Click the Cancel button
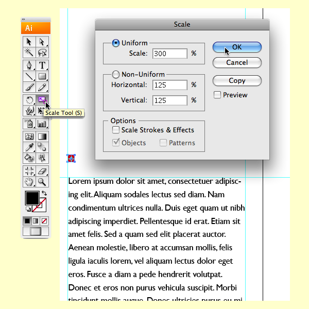The height and width of the screenshot is (309, 309). click(237, 63)
